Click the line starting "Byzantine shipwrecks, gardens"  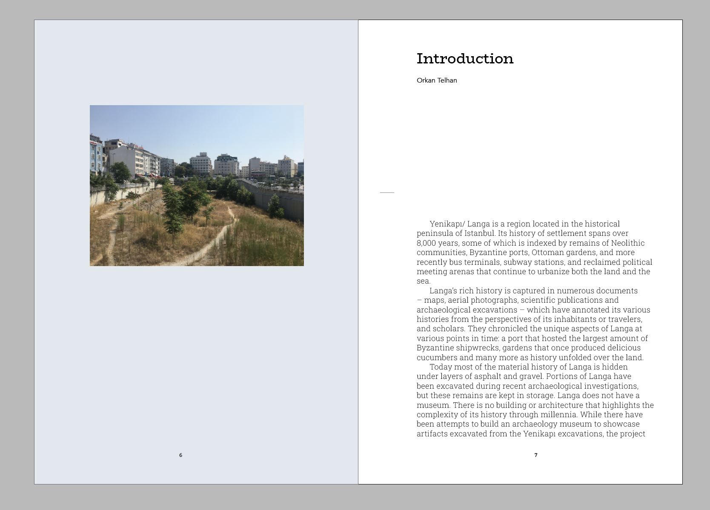(x=529, y=348)
